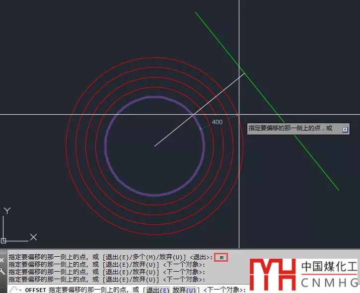This screenshot has height=293, width=360.
Task: Click the 400 offset distance label
Action: pyautogui.click(x=217, y=122)
